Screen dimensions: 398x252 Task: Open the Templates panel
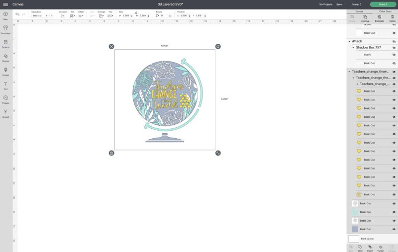click(x=5, y=28)
